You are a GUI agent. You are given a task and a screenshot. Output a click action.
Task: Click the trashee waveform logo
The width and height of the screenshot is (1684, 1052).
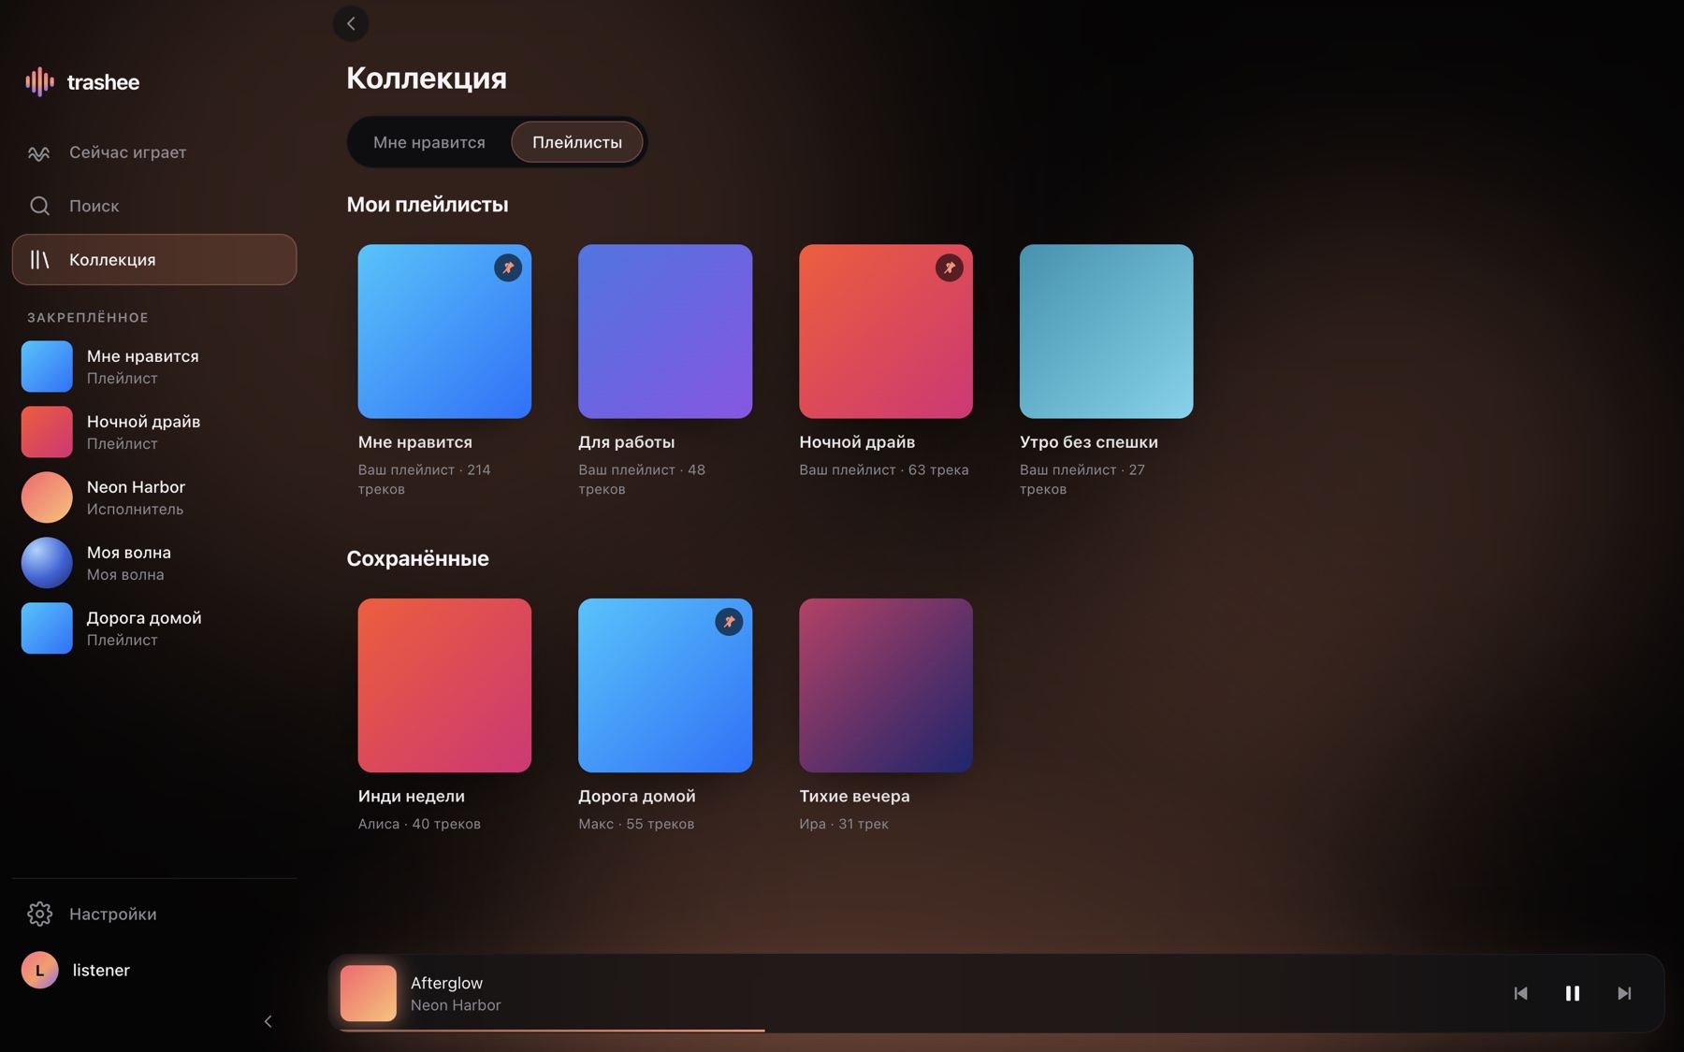pos(39,81)
